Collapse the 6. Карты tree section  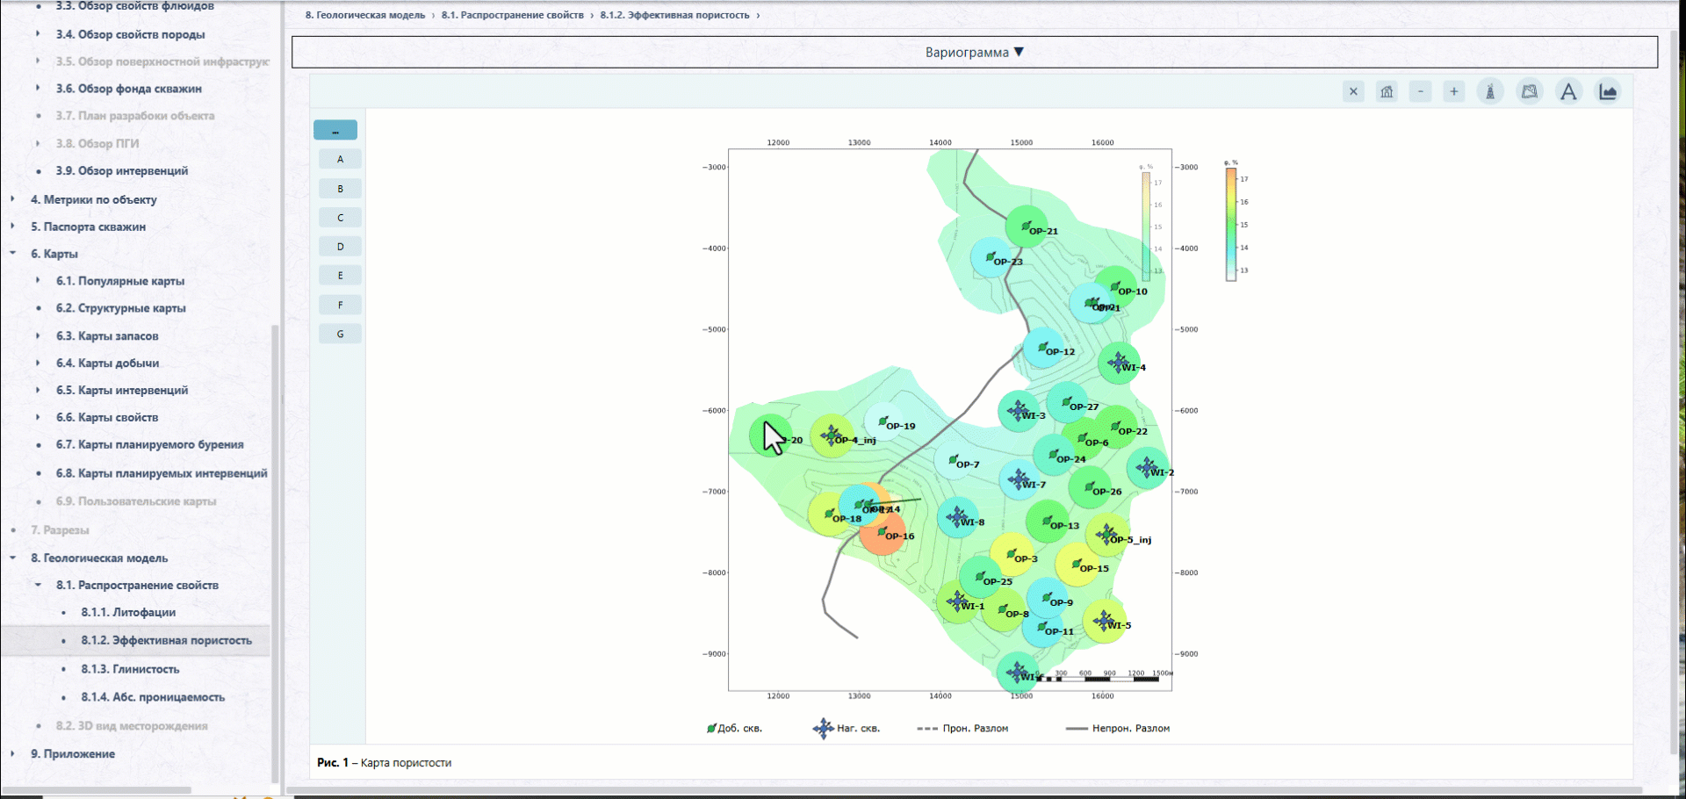[x=12, y=254]
